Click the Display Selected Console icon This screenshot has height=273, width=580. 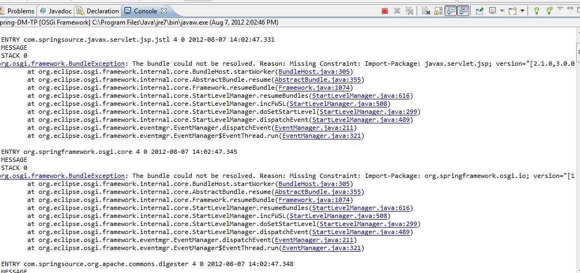(x=492, y=11)
